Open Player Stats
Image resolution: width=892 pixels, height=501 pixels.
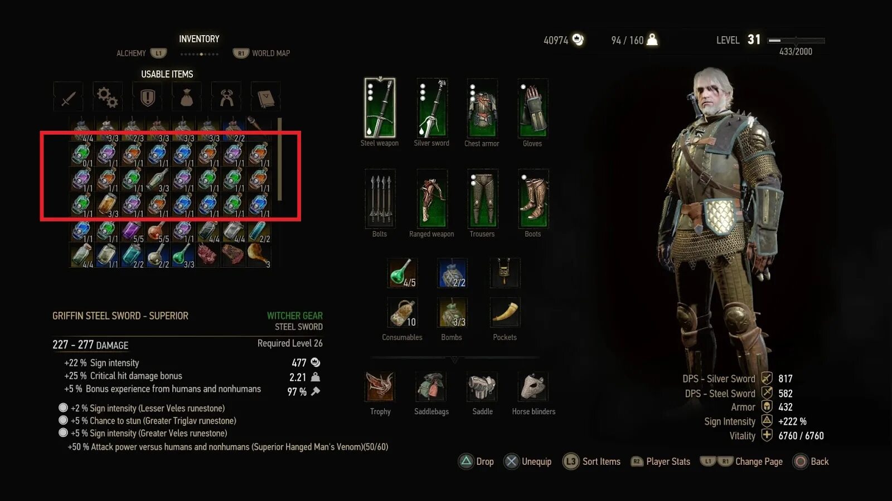(x=660, y=461)
